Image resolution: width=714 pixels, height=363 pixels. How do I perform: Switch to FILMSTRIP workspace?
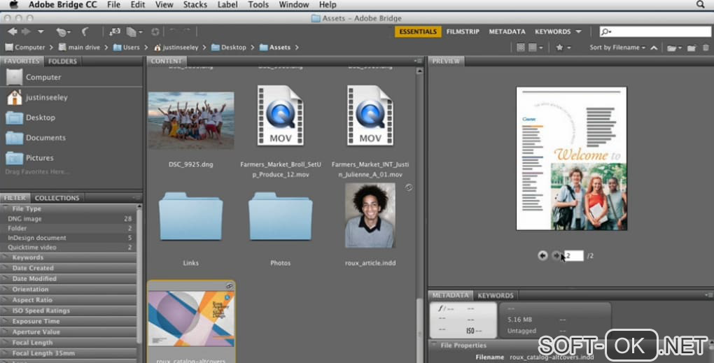(463, 31)
